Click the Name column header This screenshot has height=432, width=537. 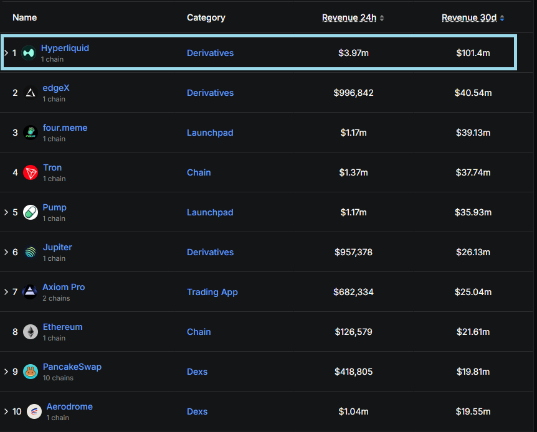25,18
